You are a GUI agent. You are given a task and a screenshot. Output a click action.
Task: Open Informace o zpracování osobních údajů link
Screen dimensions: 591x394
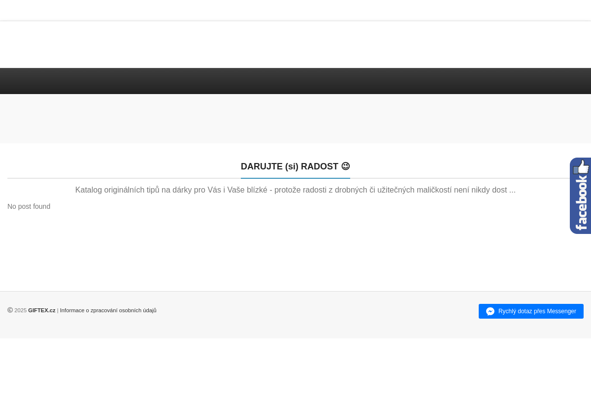coord(108,310)
